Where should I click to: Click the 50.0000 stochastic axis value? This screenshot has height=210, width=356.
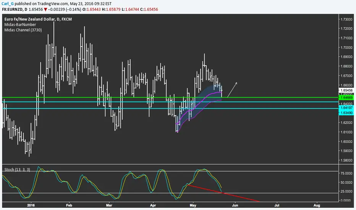pyautogui.click(x=346, y=183)
